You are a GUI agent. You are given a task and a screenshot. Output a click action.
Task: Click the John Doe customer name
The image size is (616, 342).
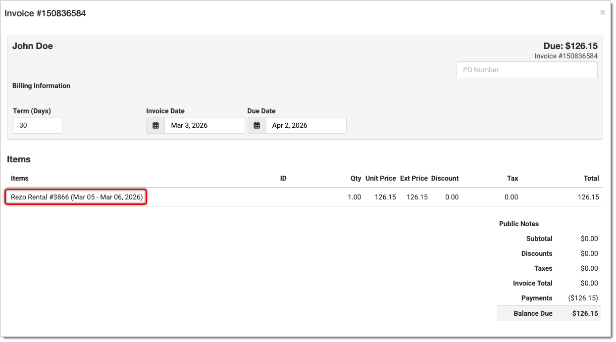coord(33,46)
